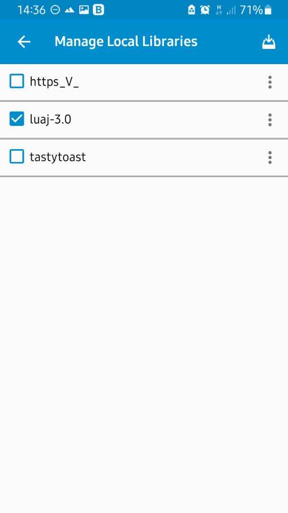Select the luaj-3.0 library name
288x513 pixels.
50,119
